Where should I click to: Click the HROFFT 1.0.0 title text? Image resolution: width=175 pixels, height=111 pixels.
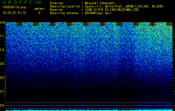click(22, 2)
